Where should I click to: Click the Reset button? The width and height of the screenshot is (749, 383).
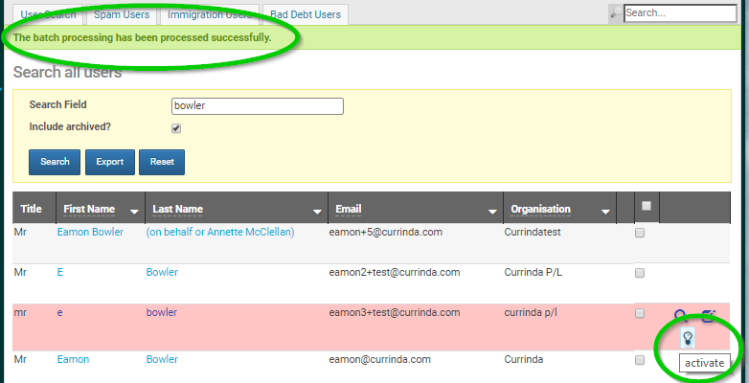pyautogui.click(x=162, y=162)
